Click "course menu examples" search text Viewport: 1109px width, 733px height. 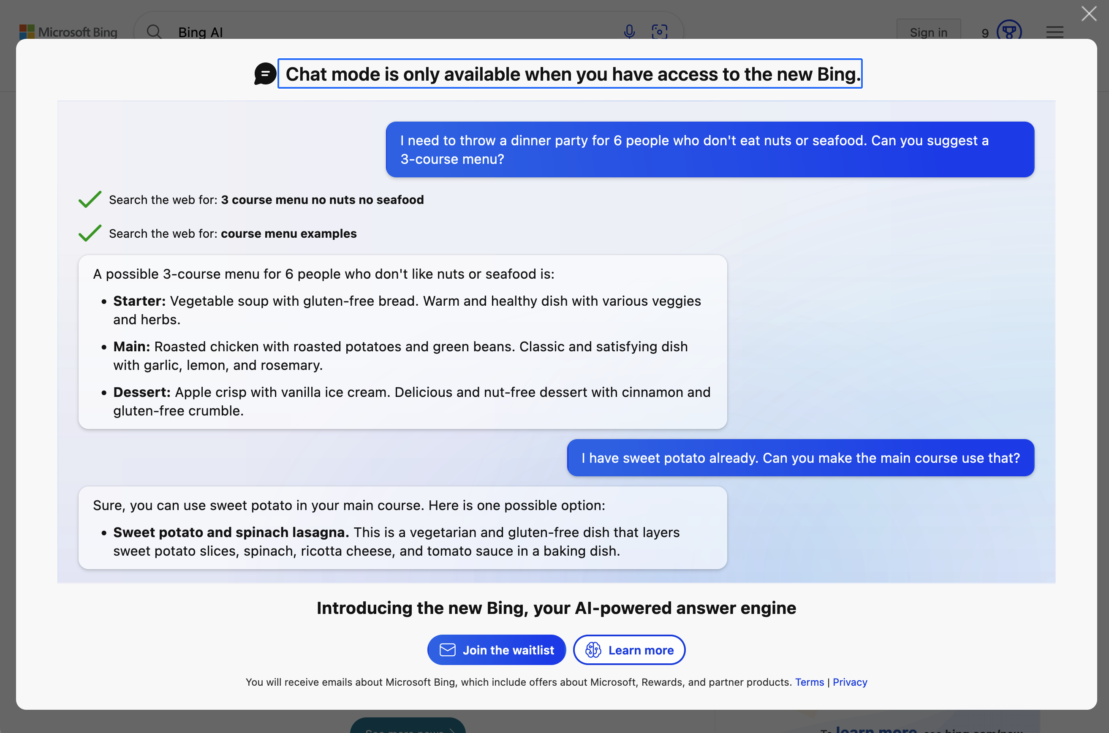pyautogui.click(x=288, y=233)
